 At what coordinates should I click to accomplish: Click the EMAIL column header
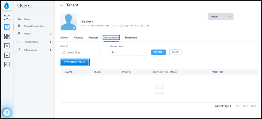[97, 72]
